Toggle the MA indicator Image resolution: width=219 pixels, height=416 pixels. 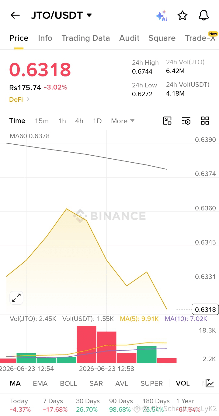15,383
